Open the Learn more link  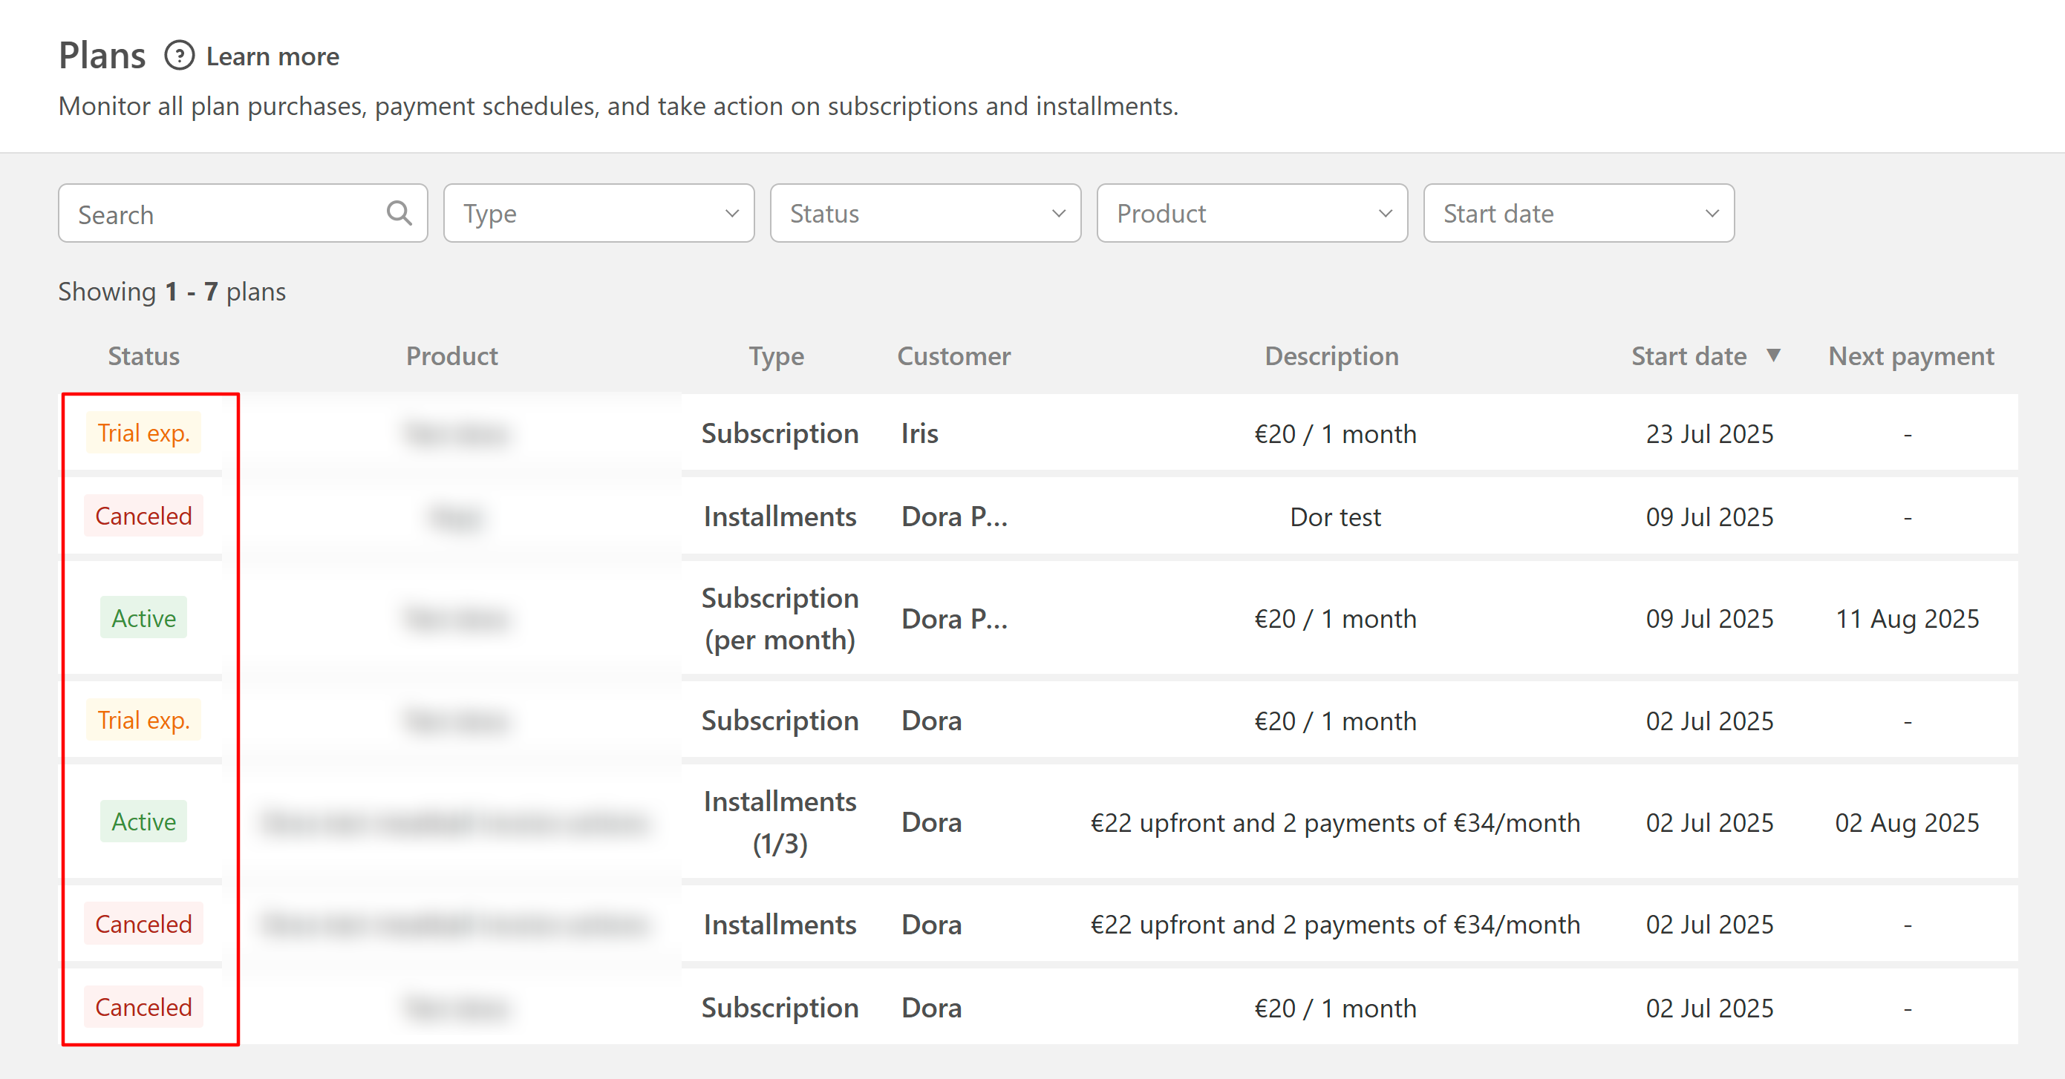click(x=273, y=57)
